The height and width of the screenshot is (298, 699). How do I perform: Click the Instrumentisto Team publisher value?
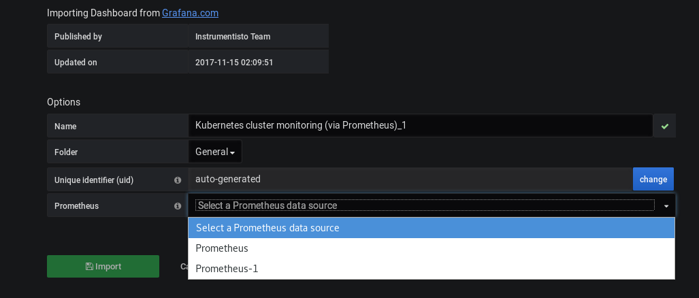click(x=232, y=37)
